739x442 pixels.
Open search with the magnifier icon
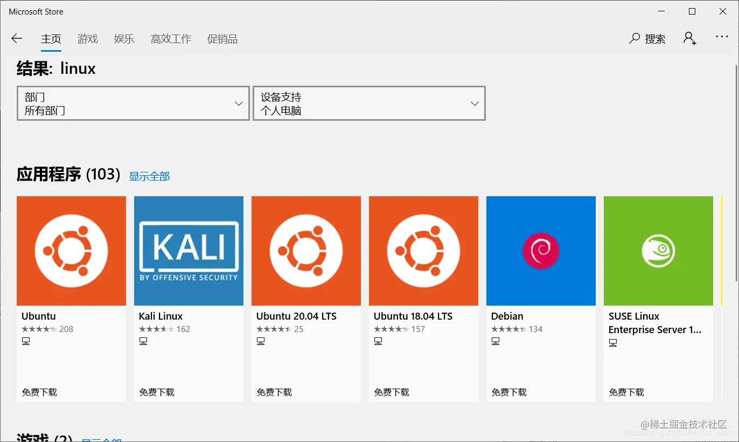pyautogui.click(x=635, y=38)
